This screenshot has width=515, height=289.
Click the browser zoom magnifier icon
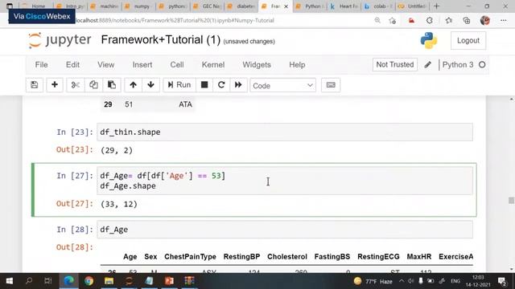377,20
